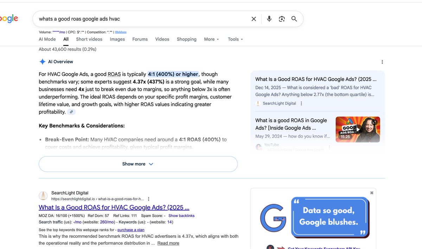Open three-dot menu next to SearchLight Digital source
This screenshot has width=422, height=249.
click(x=301, y=103)
